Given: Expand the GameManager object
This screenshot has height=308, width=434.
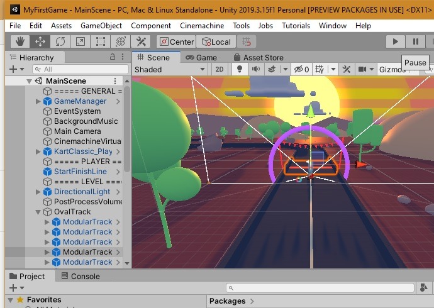Looking at the screenshot, I should point(38,101).
